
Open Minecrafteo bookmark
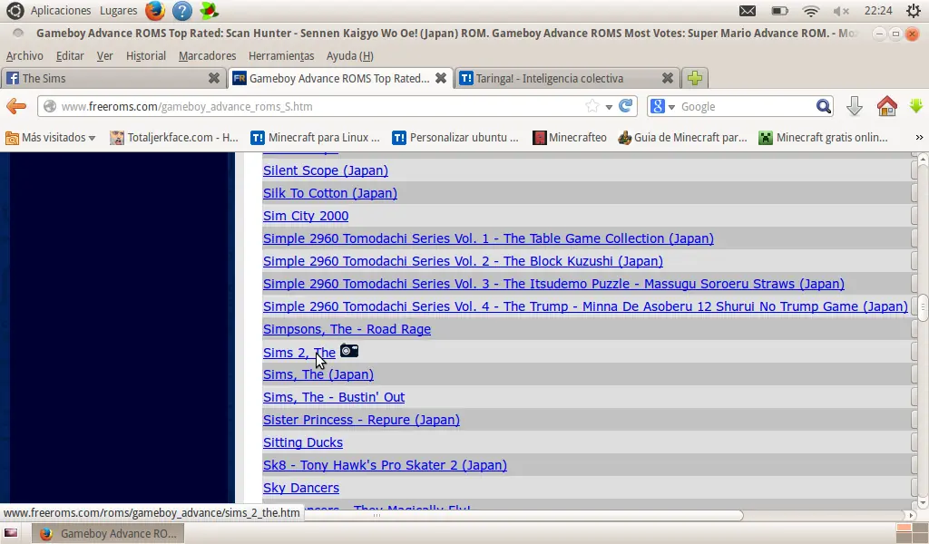tap(570, 137)
